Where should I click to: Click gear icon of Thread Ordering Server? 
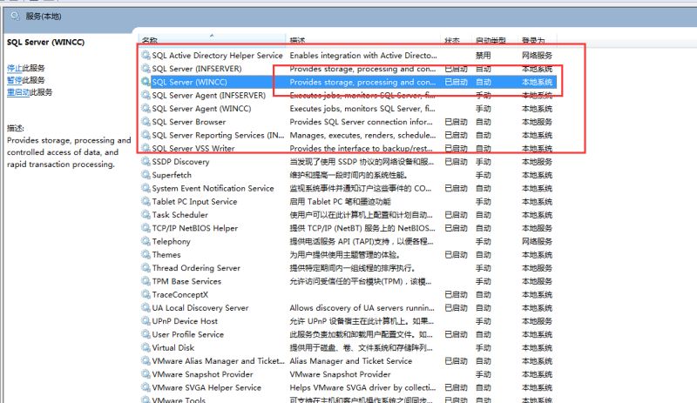click(145, 268)
